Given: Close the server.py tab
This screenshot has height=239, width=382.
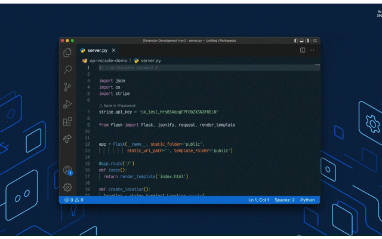Looking at the screenshot, I should tap(114, 50).
